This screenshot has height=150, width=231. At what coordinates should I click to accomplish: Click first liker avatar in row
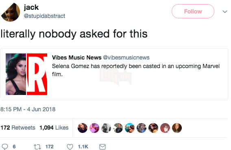(83, 128)
